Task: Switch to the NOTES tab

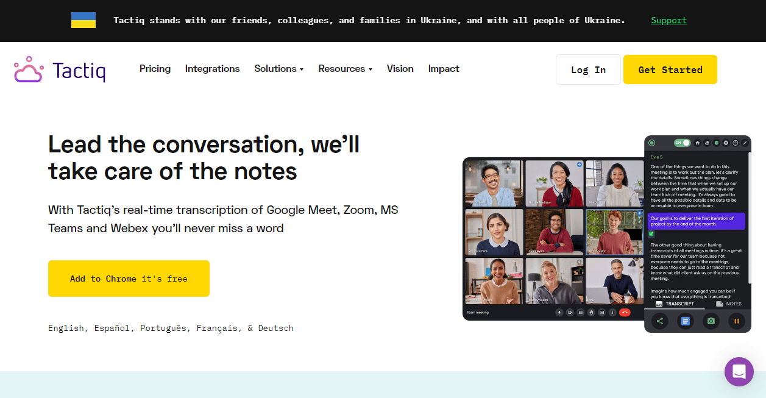Action: click(729, 304)
